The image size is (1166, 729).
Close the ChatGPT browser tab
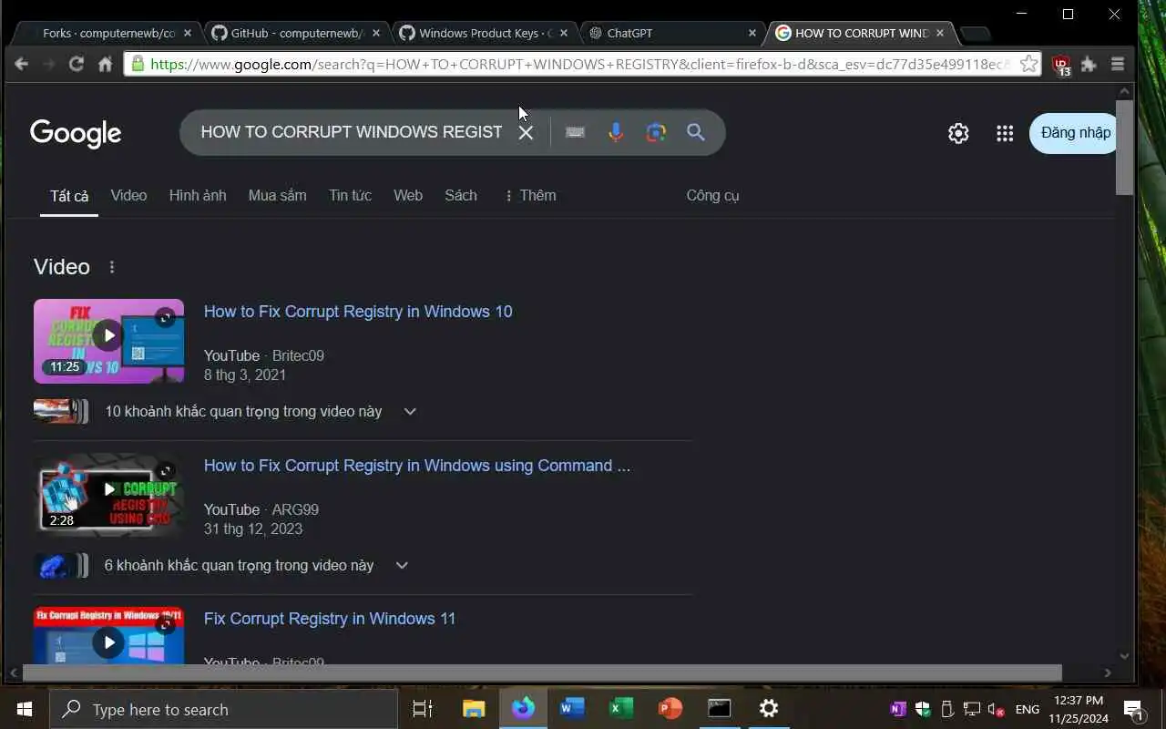click(752, 33)
